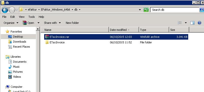Viewport: 204px width, 92px height.
Task: Click Open with WinRAR toolbar button
Action: coord(28,23)
